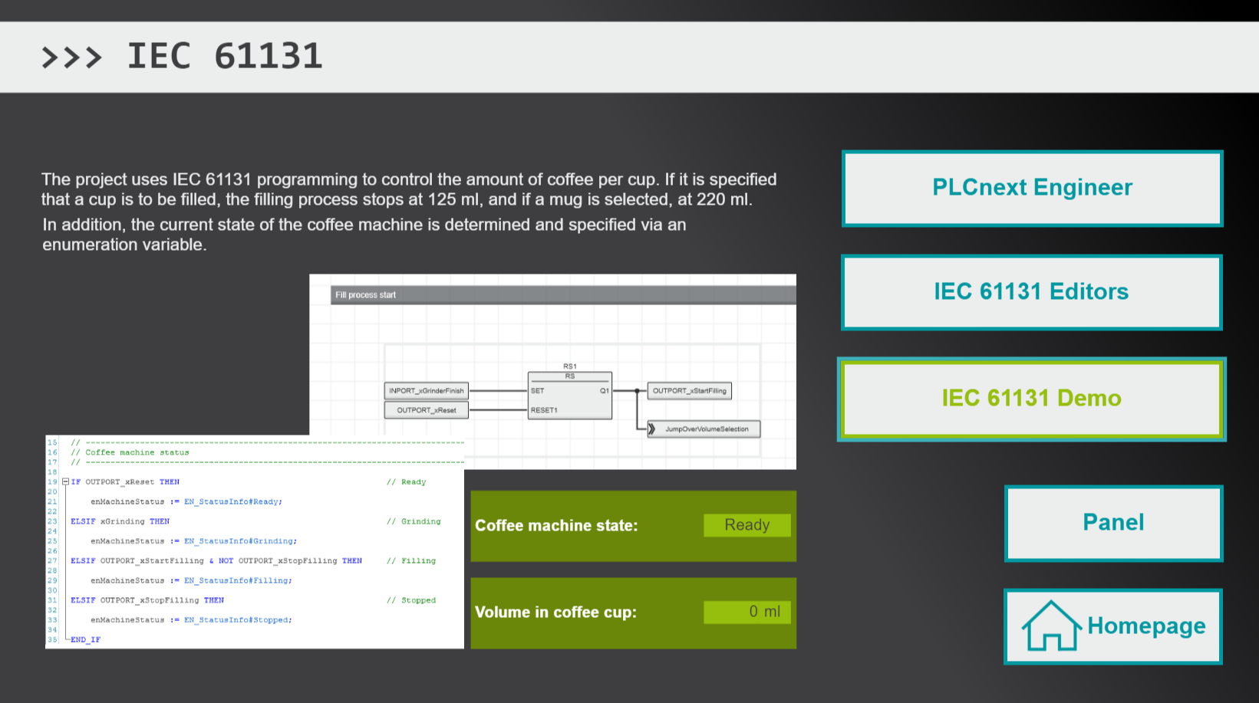Click the Coffee machine status comment
The width and height of the screenshot is (1259, 703).
coord(130,453)
